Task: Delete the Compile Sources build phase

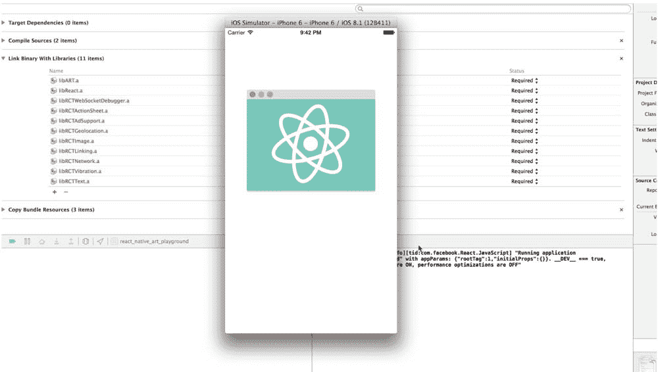Action: tap(621, 41)
